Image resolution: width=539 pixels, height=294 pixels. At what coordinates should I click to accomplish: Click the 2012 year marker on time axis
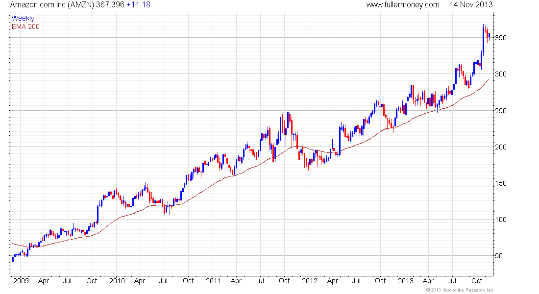(x=309, y=281)
